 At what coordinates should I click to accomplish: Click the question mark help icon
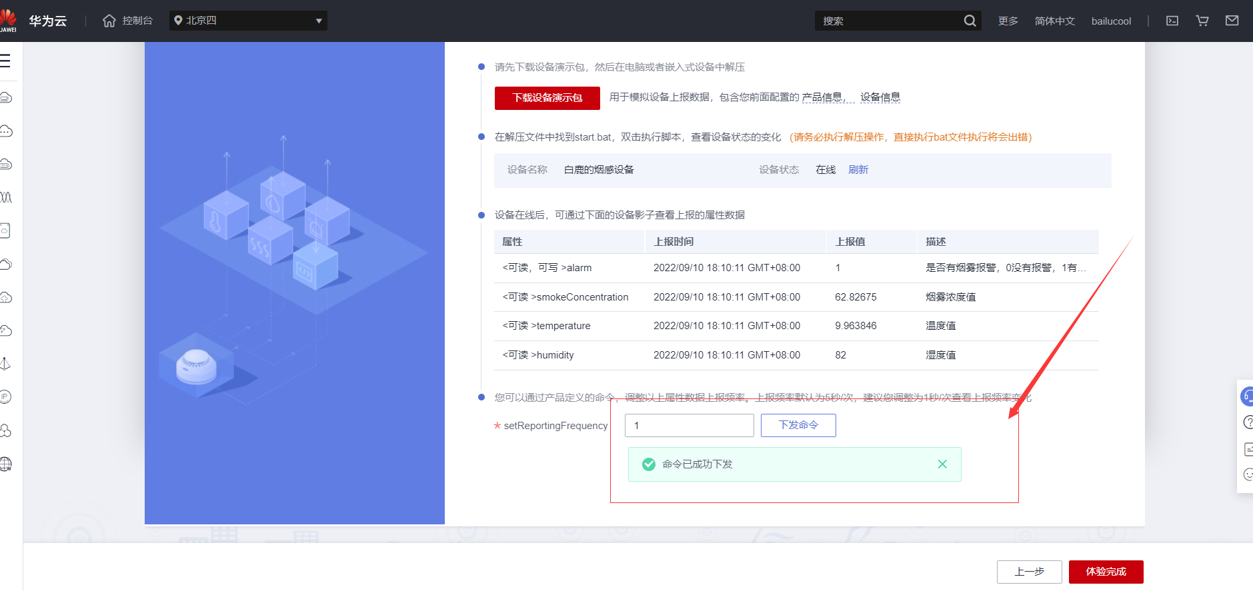coord(1248,422)
